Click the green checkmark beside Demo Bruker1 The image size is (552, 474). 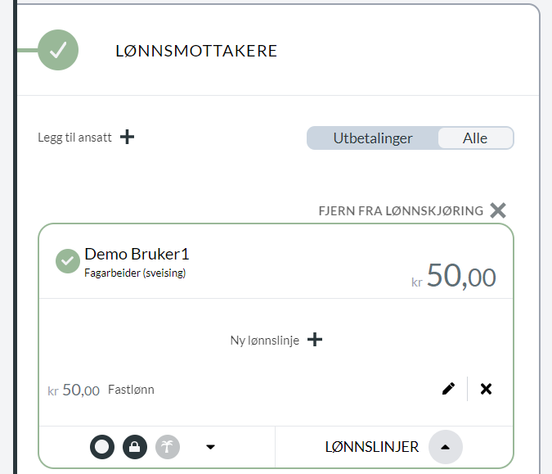pos(68,261)
